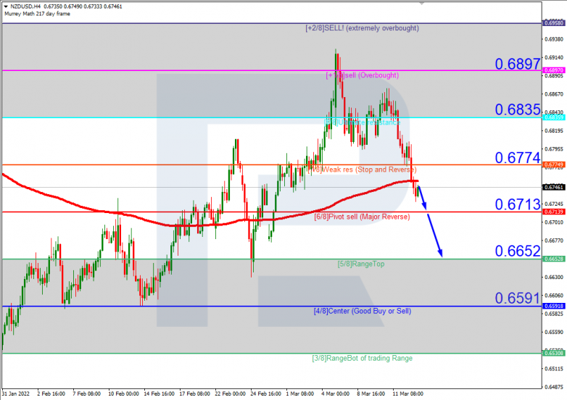Image resolution: width=567 pixels, height=400 pixels.
Task: Click the blue 0.65918 price tag
Action: point(554,306)
